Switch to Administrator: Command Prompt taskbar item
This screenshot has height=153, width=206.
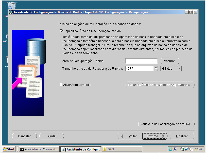(x=39, y=149)
